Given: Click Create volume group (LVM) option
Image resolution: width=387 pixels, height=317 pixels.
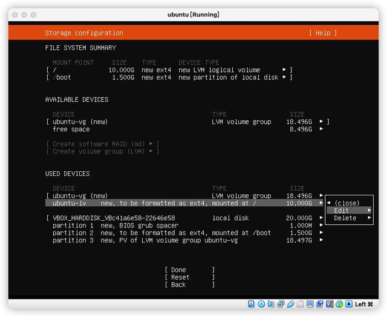Looking at the screenshot, I should tap(102, 151).
